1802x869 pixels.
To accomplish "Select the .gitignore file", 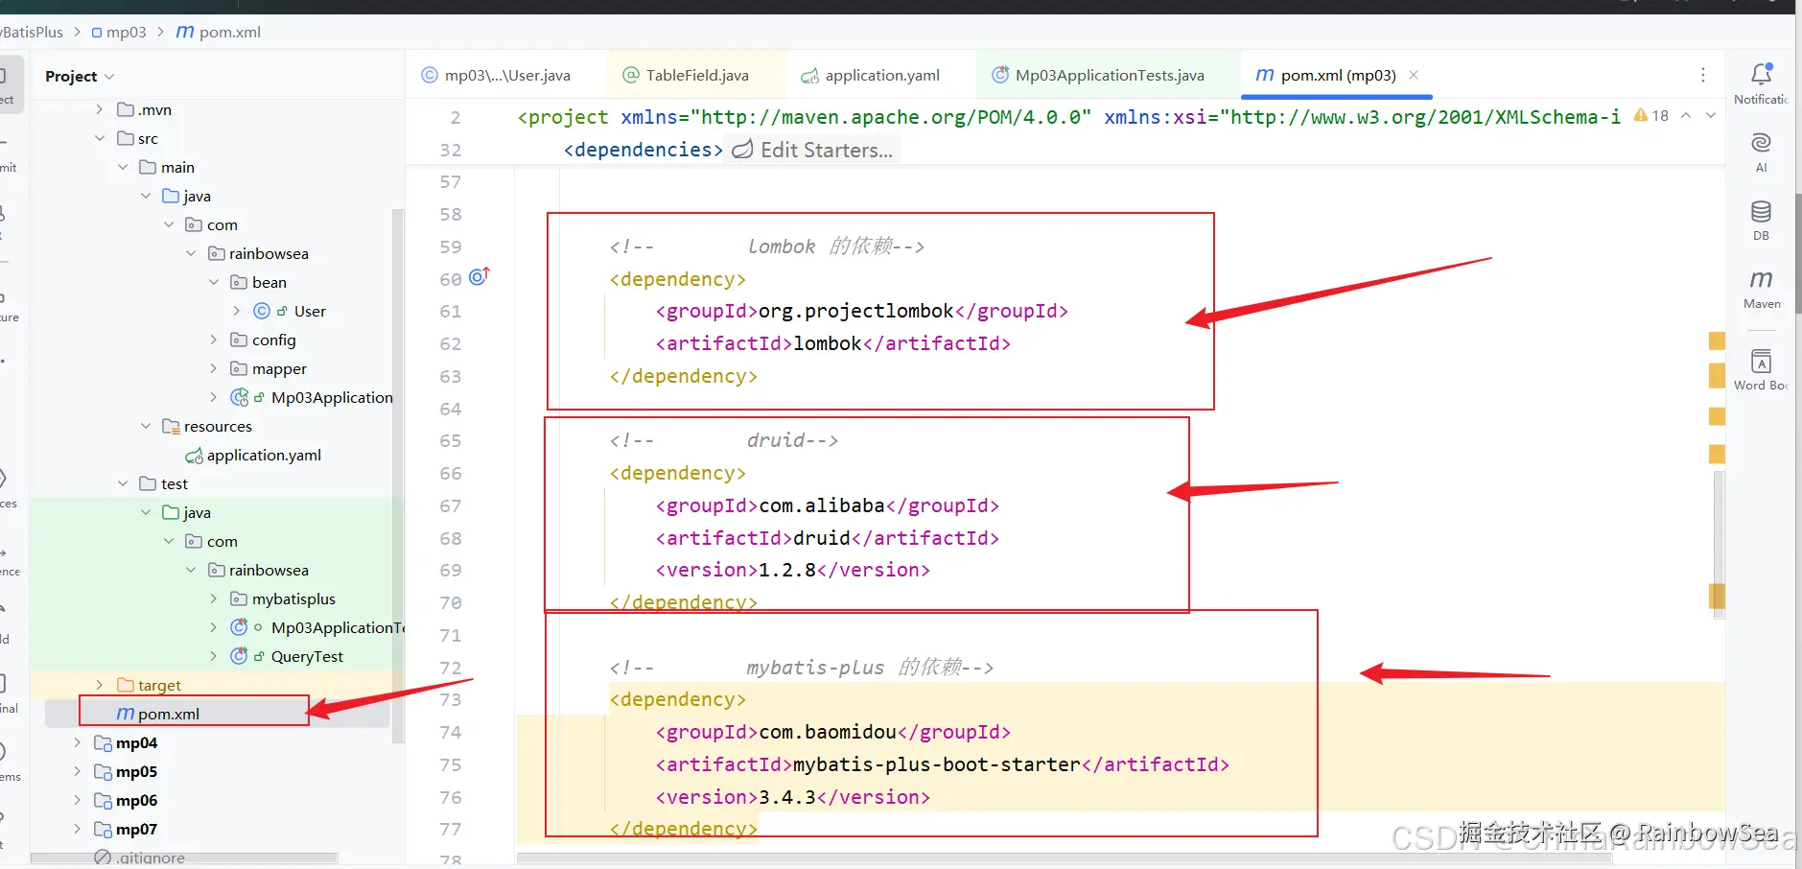I will point(151,857).
